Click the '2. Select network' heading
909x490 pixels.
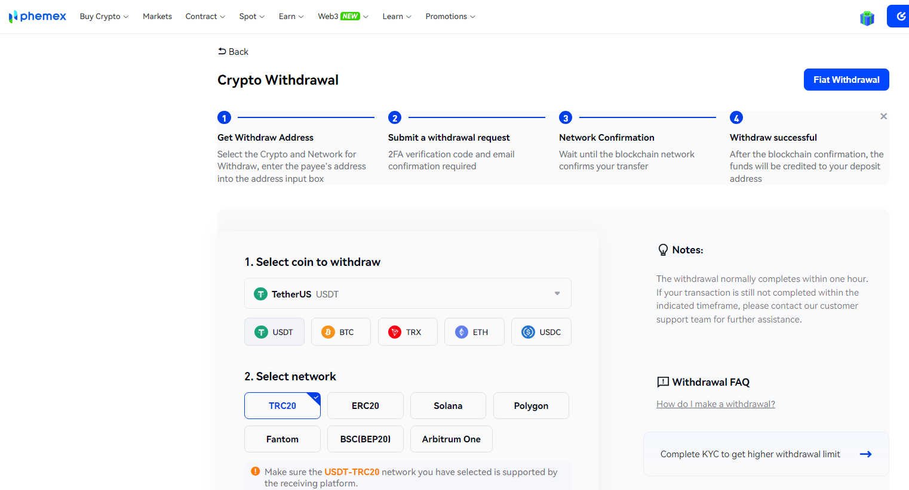point(290,376)
